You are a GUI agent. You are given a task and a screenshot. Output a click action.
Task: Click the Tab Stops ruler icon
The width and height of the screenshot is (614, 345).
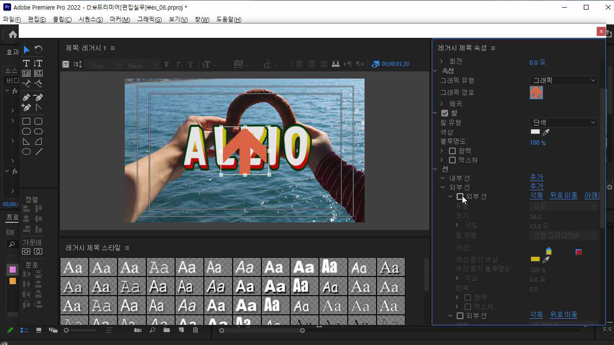coord(336,64)
